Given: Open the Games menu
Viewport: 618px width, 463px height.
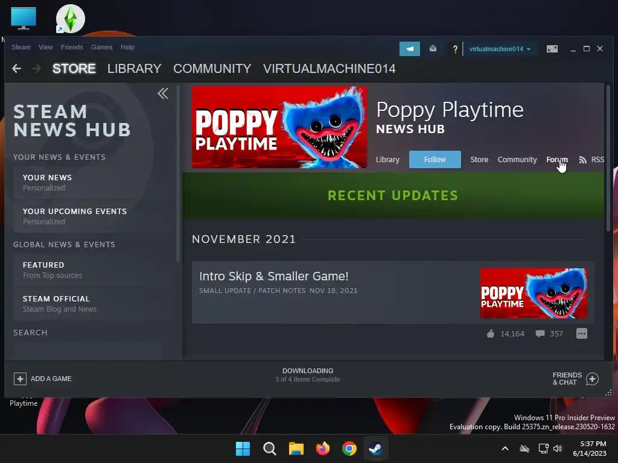Looking at the screenshot, I should [x=101, y=47].
